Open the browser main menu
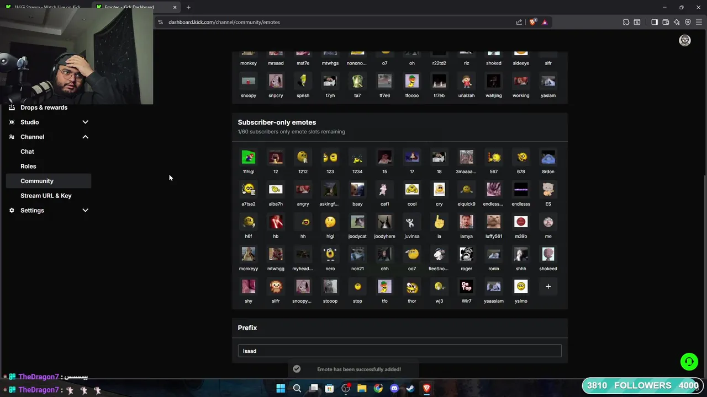 point(699,22)
